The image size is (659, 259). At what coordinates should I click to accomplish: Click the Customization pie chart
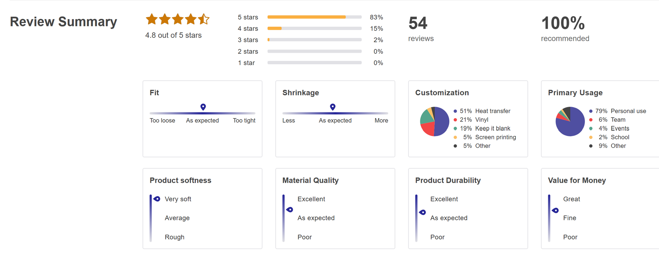pos(434,121)
